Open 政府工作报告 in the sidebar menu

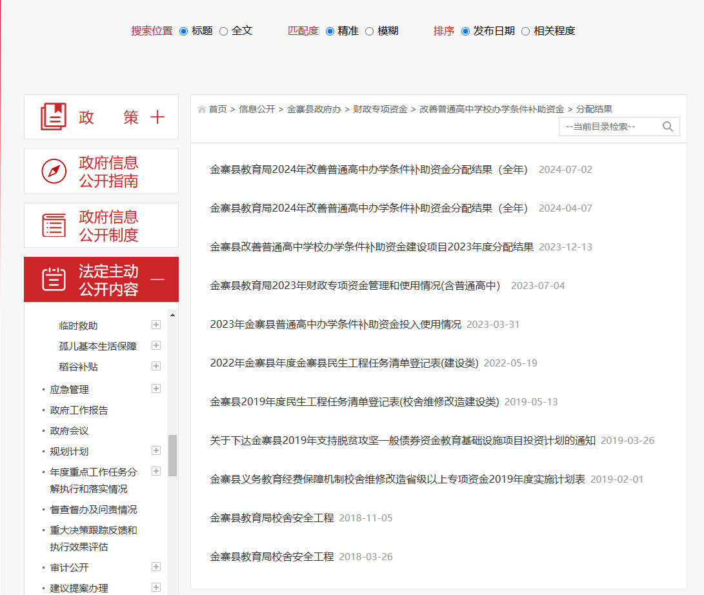(79, 410)
